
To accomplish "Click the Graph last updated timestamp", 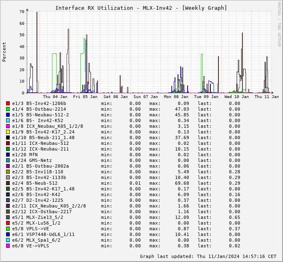I will pyautogui.click(x=208, y=256).
